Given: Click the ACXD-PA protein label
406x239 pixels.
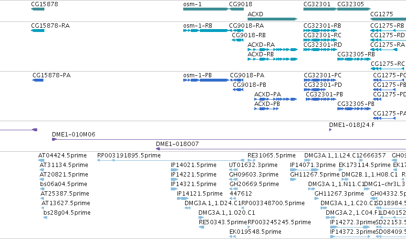Looking at the screenshot, I should [x=268, y=94].
